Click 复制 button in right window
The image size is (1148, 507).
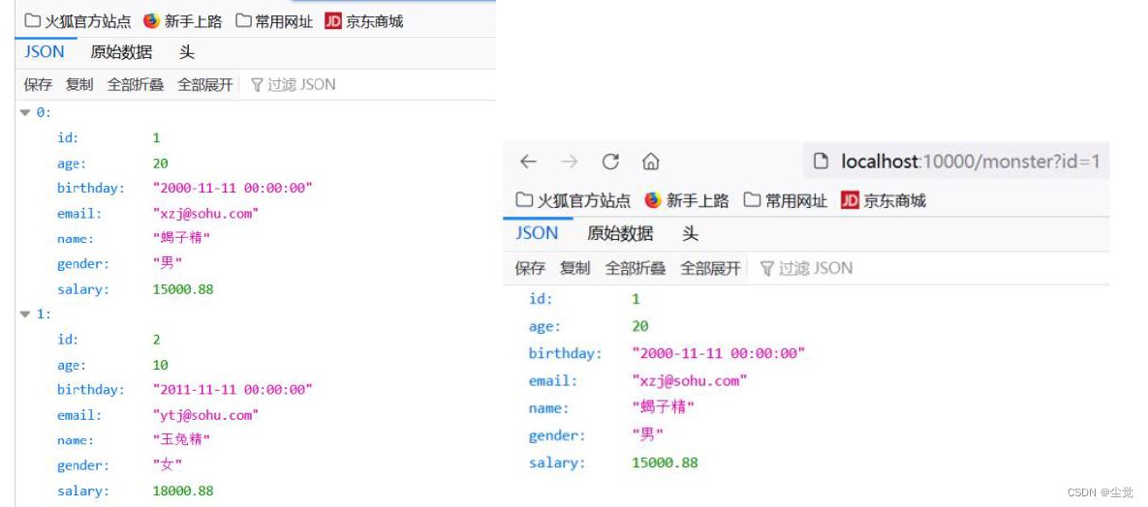click(x=574, y=269)
